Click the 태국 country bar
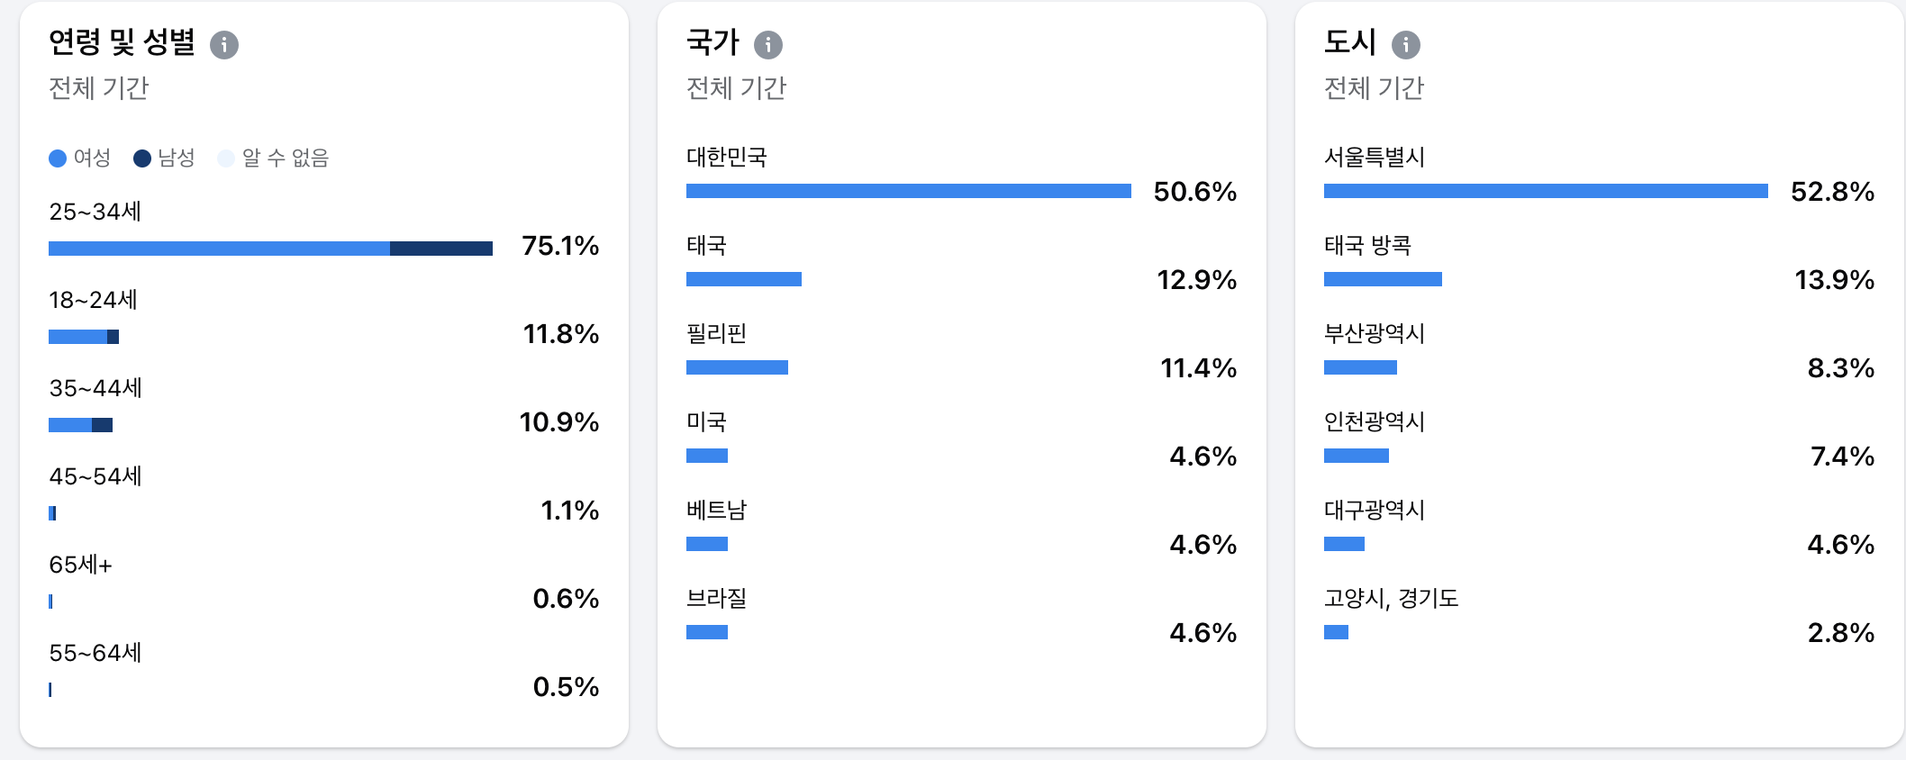Image resolution: width=1906 pixels, height=760 pixels. 744,279
